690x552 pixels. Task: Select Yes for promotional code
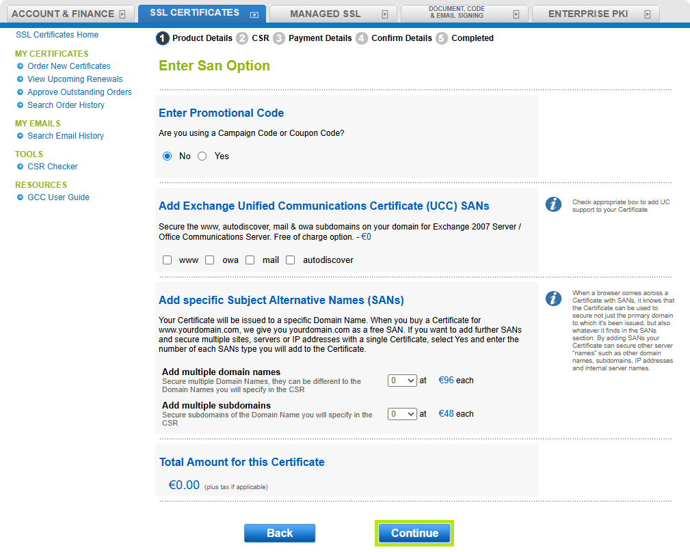point(202,156)
